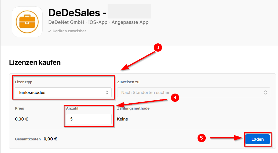Click the Anzahl field label
The image size is (278, 153).
tap(72, 108)
